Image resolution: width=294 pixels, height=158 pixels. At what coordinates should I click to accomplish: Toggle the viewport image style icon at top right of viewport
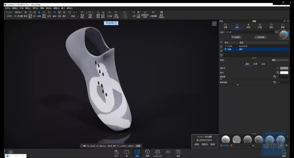coord(214,24)
